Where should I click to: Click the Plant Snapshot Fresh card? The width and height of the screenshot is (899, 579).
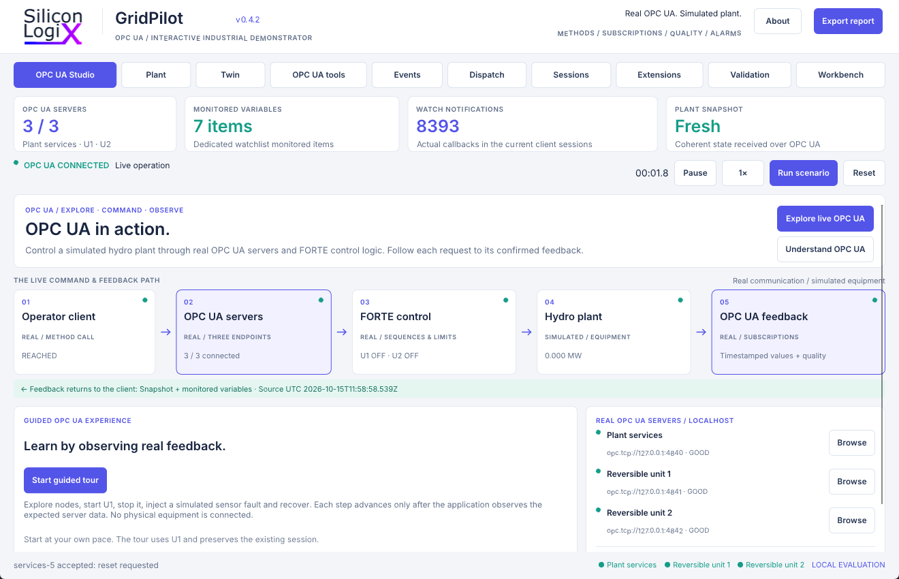click(x=776, y=124)
